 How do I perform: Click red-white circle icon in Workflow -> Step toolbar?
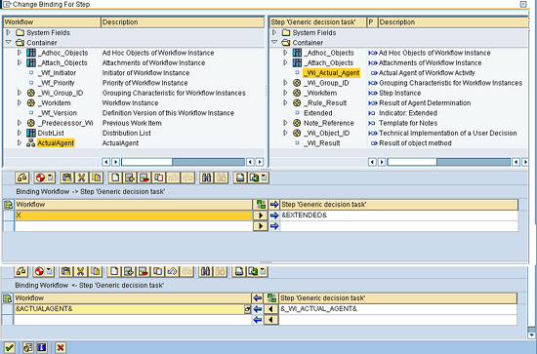(x=40, y=177)
